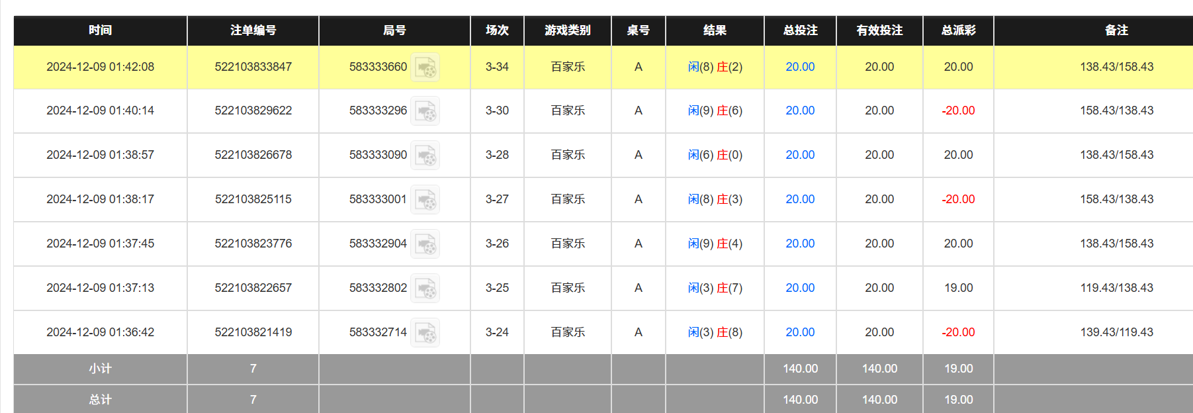The height and width of the screenshot is (413, 1193).
Task: Click blue 20.00 bet amount in session 3-28
Action: pyautogui.click(x=800, y=155)
